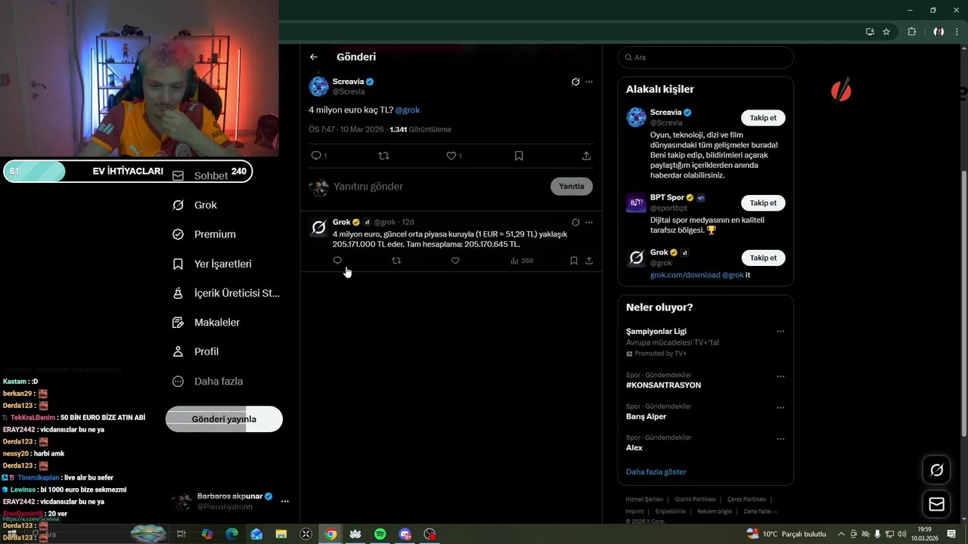968x544 pixels.
Task: Click the Yanıtını gönder reply field
Action: [439, 187]
